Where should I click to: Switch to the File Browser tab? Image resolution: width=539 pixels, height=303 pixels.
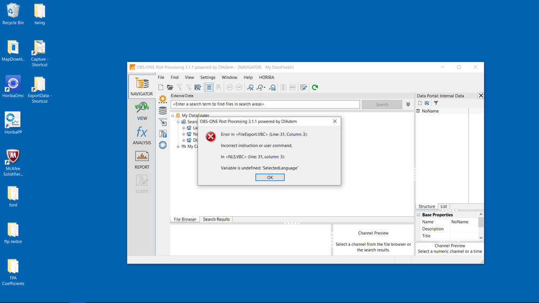pyautogui.click(x=185, y=219)
